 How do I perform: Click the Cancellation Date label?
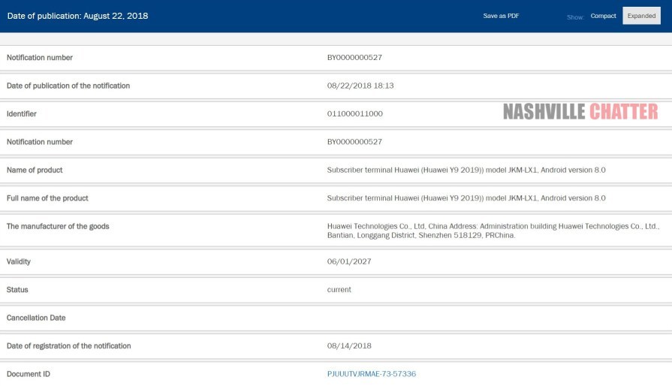coord(36,318)
